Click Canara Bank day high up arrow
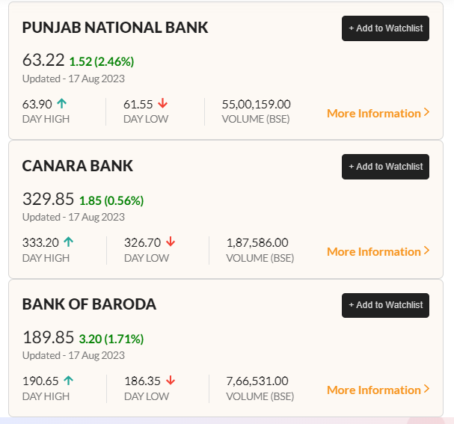 coord(69,242)
